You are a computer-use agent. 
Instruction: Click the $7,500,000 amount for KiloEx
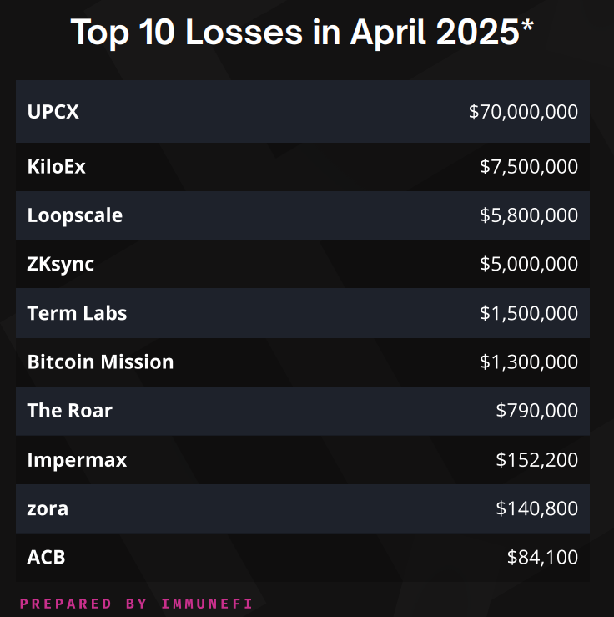coord(529,167)
